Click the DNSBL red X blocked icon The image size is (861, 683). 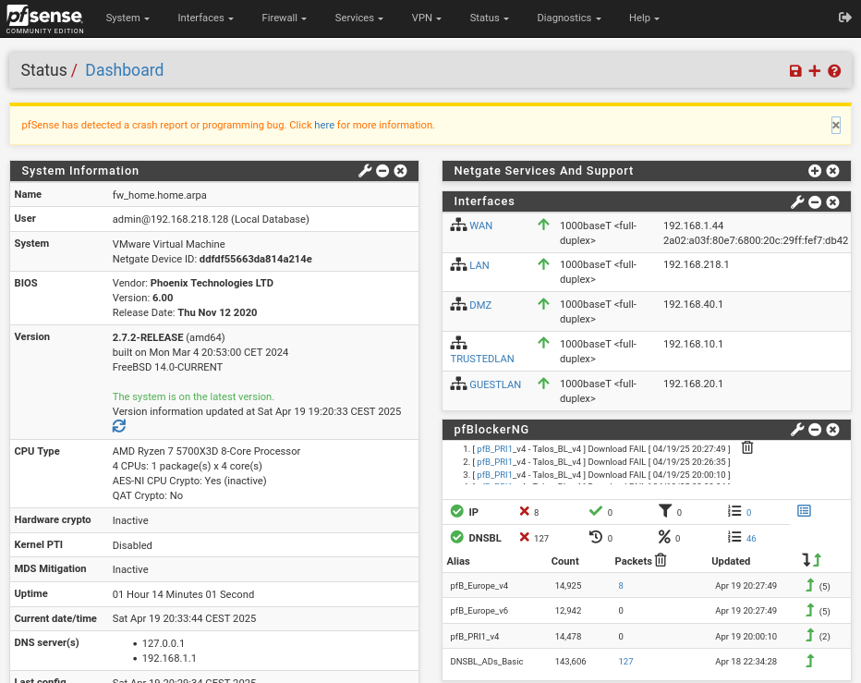[525, 537]
